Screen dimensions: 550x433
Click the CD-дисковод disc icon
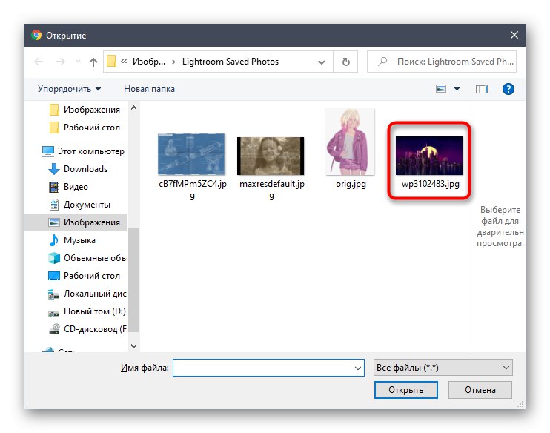[53, 329]
